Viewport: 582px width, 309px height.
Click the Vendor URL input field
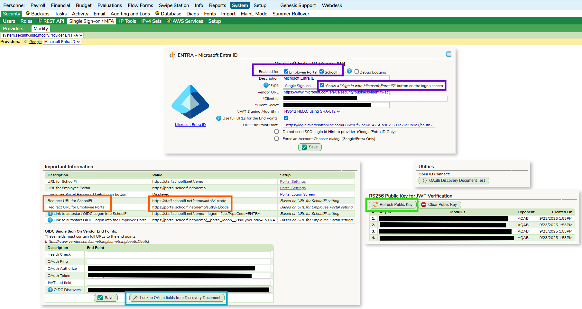(336, 92)
